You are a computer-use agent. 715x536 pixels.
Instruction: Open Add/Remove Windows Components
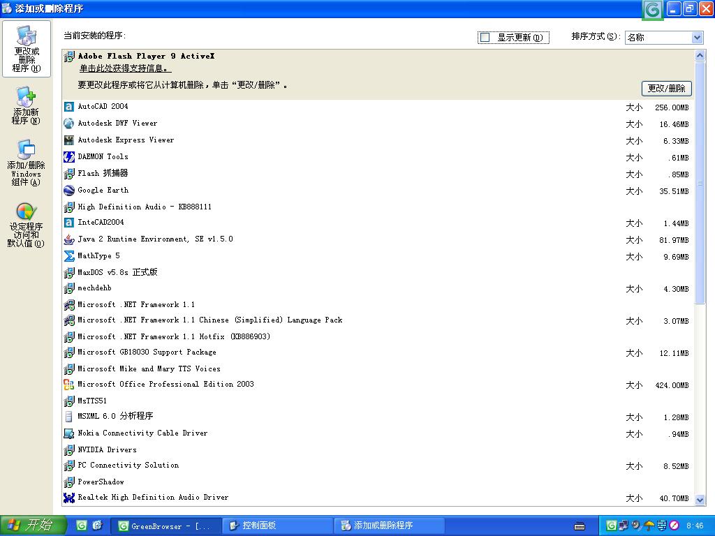tap(26, 162)
